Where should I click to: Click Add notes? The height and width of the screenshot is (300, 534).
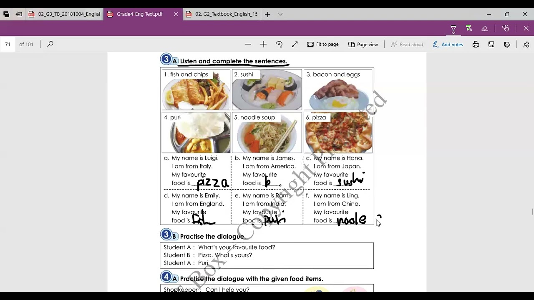(x=448, y=44)
